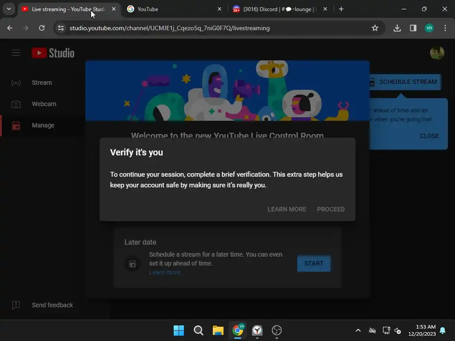The height and width of the screenshot is (341, 455).
Task: Close the YouTube browser tab
Action: tap(220, 9)
